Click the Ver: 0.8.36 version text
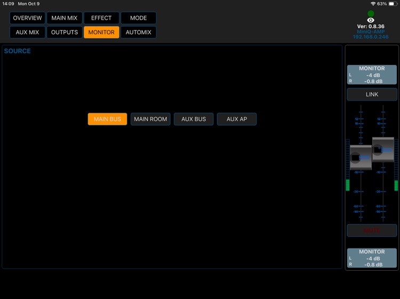 point(371,27)
